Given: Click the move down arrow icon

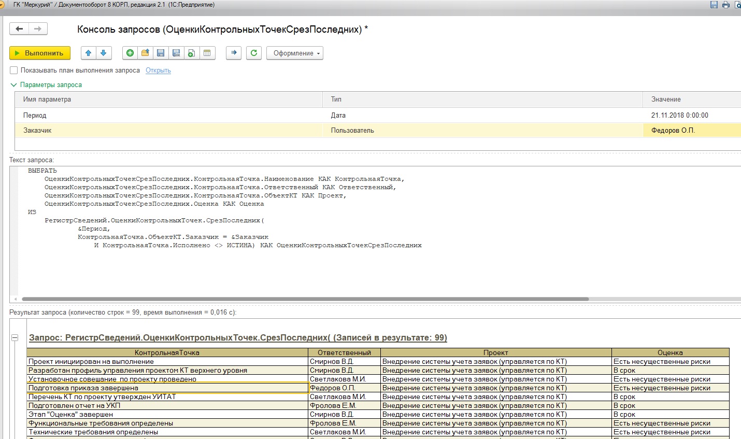Looking at the screenshot, I should click(104, 53).
